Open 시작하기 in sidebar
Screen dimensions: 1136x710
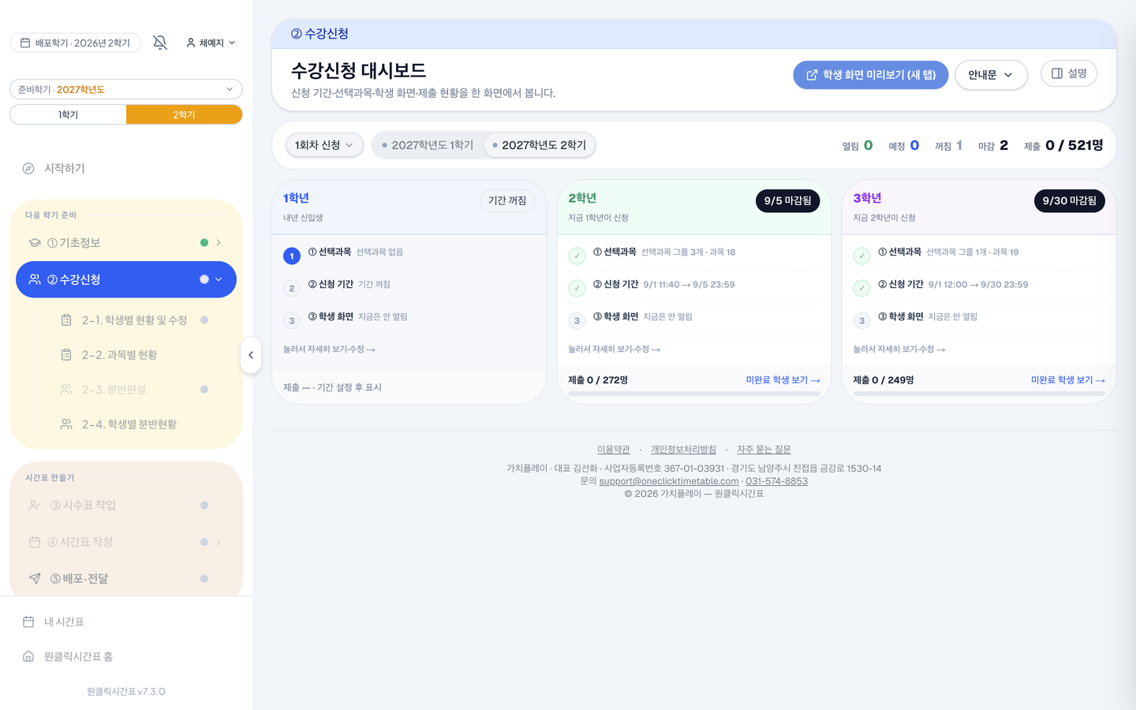(126, 168)
